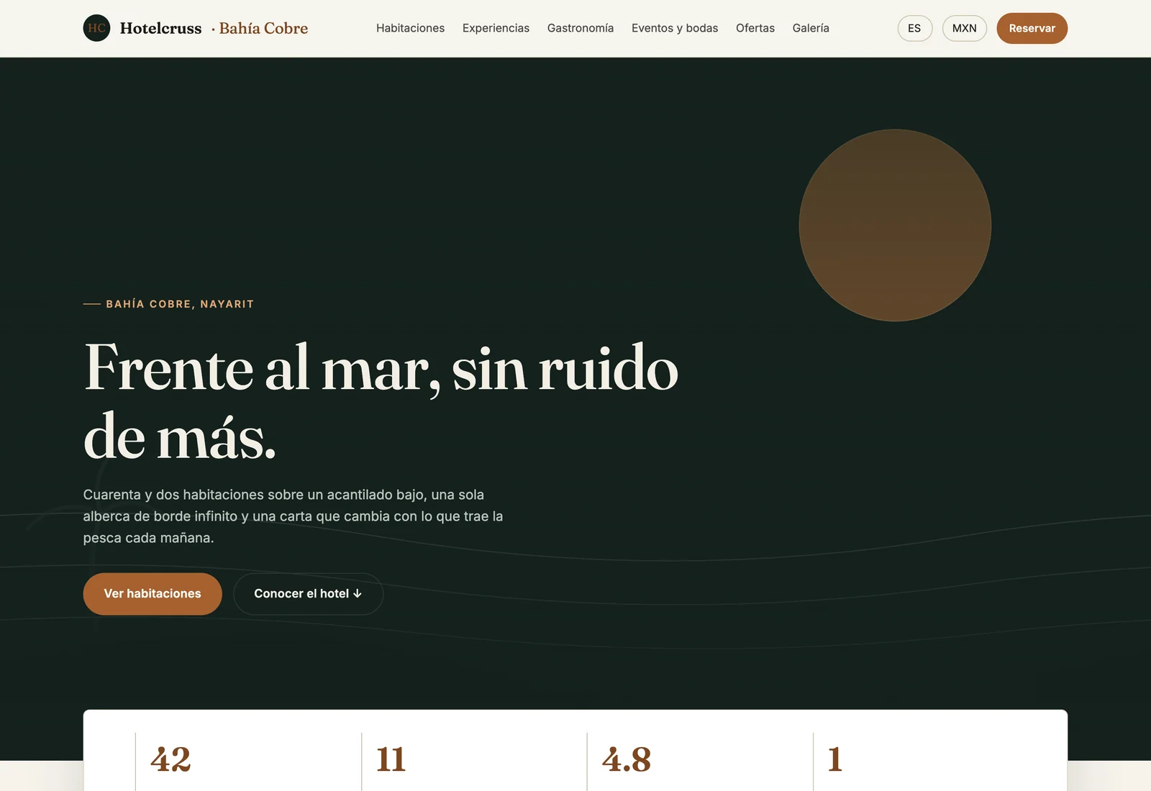Open the ES language selector
The height and width of the screenshot is (791, 1151).
pyautogui.click(x=914, y=28)
